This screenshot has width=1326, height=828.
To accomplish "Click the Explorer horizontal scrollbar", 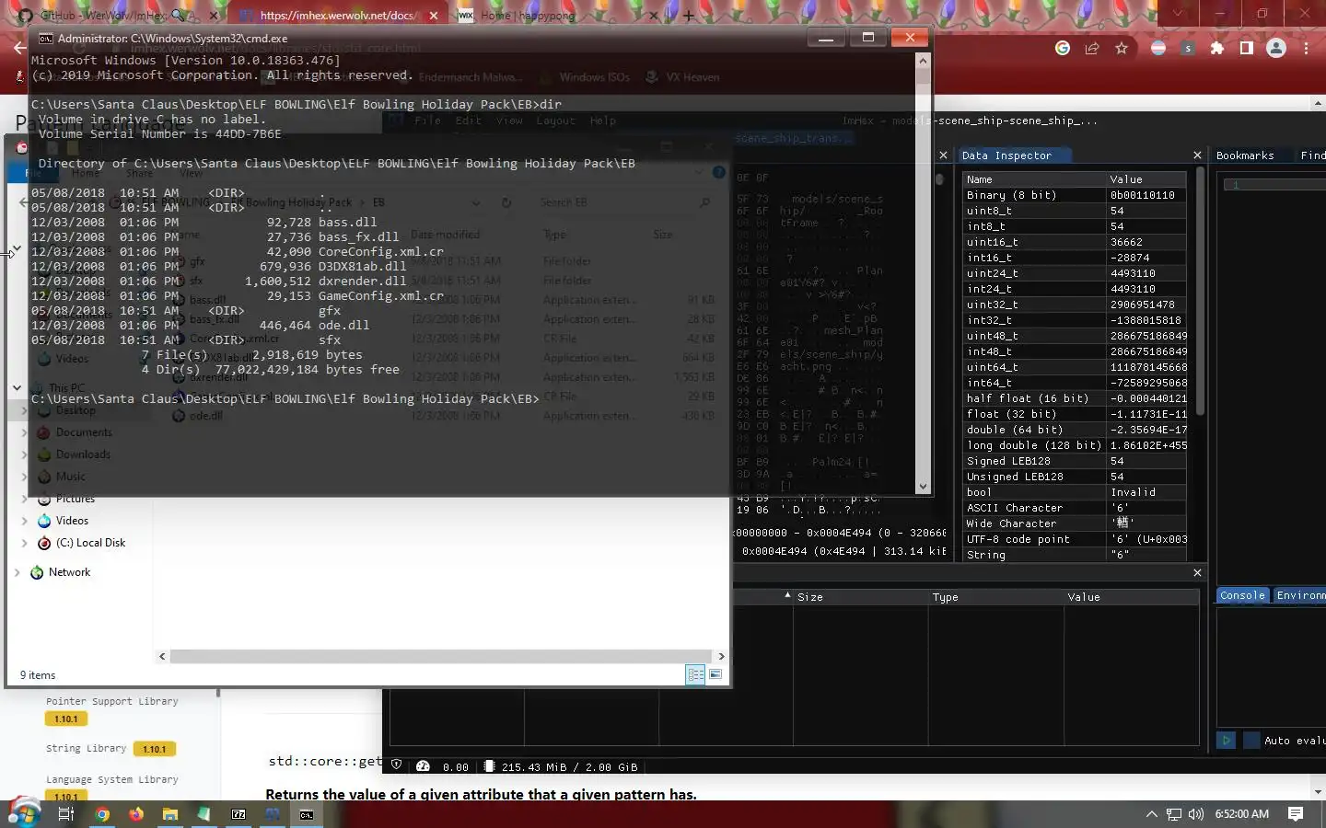I will [x=441, y=656].
